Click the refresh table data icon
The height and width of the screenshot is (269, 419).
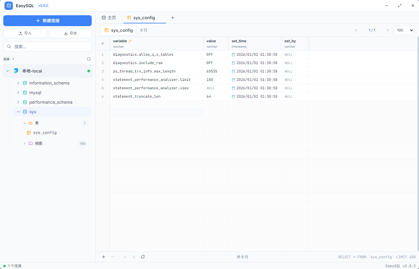click(143, 257)
